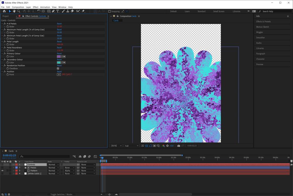Select the Hand tool
293x196 pixels.
tap(14, 11)
